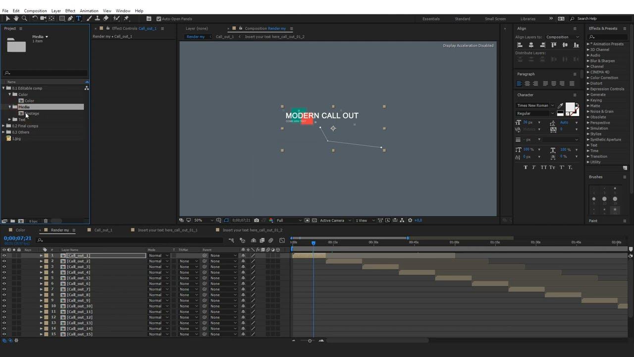This screenshot has height=357, width=634.
Task: Select the Essentials workspace
Action: (430, 19)
